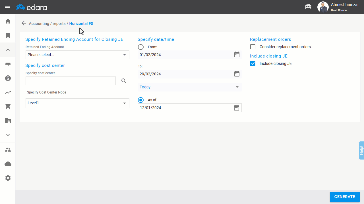Screen dimensions: 364x204
Task: Open the Help! side tab
Action: click(x=361, y=150)
